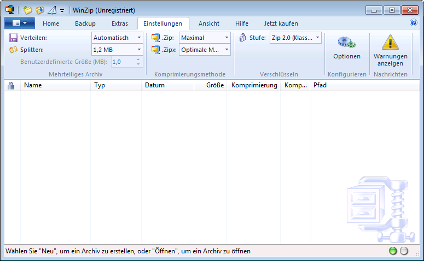
Task: Open the Ansicht tab
Action: click(x=209, y=23)
